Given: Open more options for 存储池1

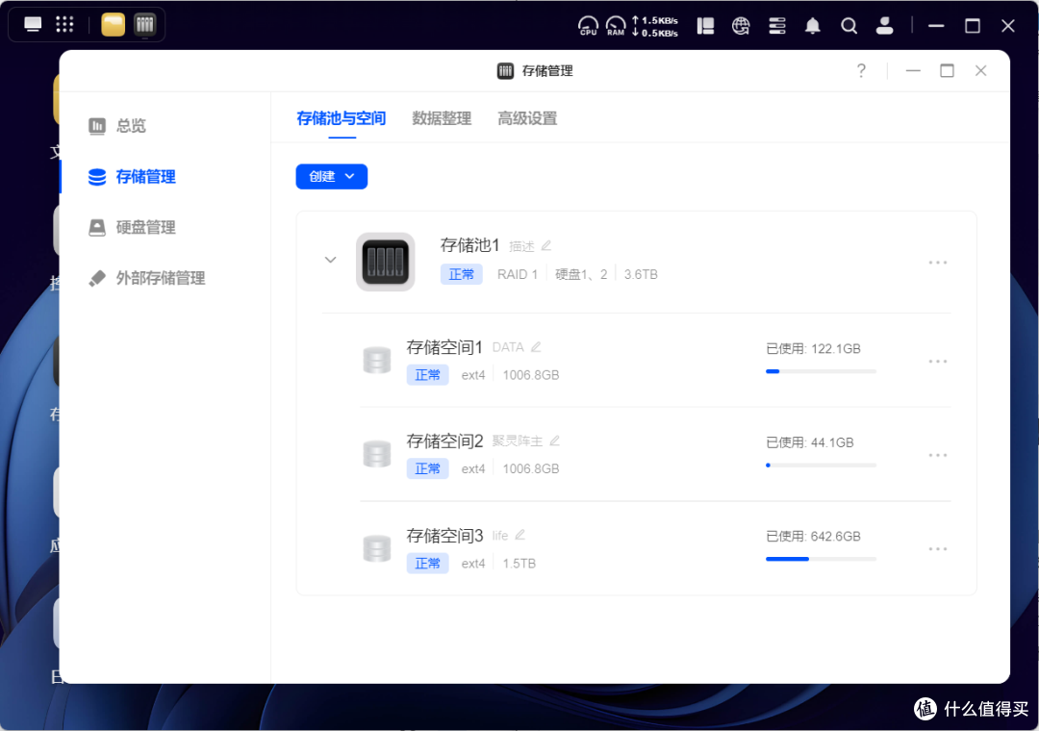Looking at the screenshot, I should click(938, 264).
